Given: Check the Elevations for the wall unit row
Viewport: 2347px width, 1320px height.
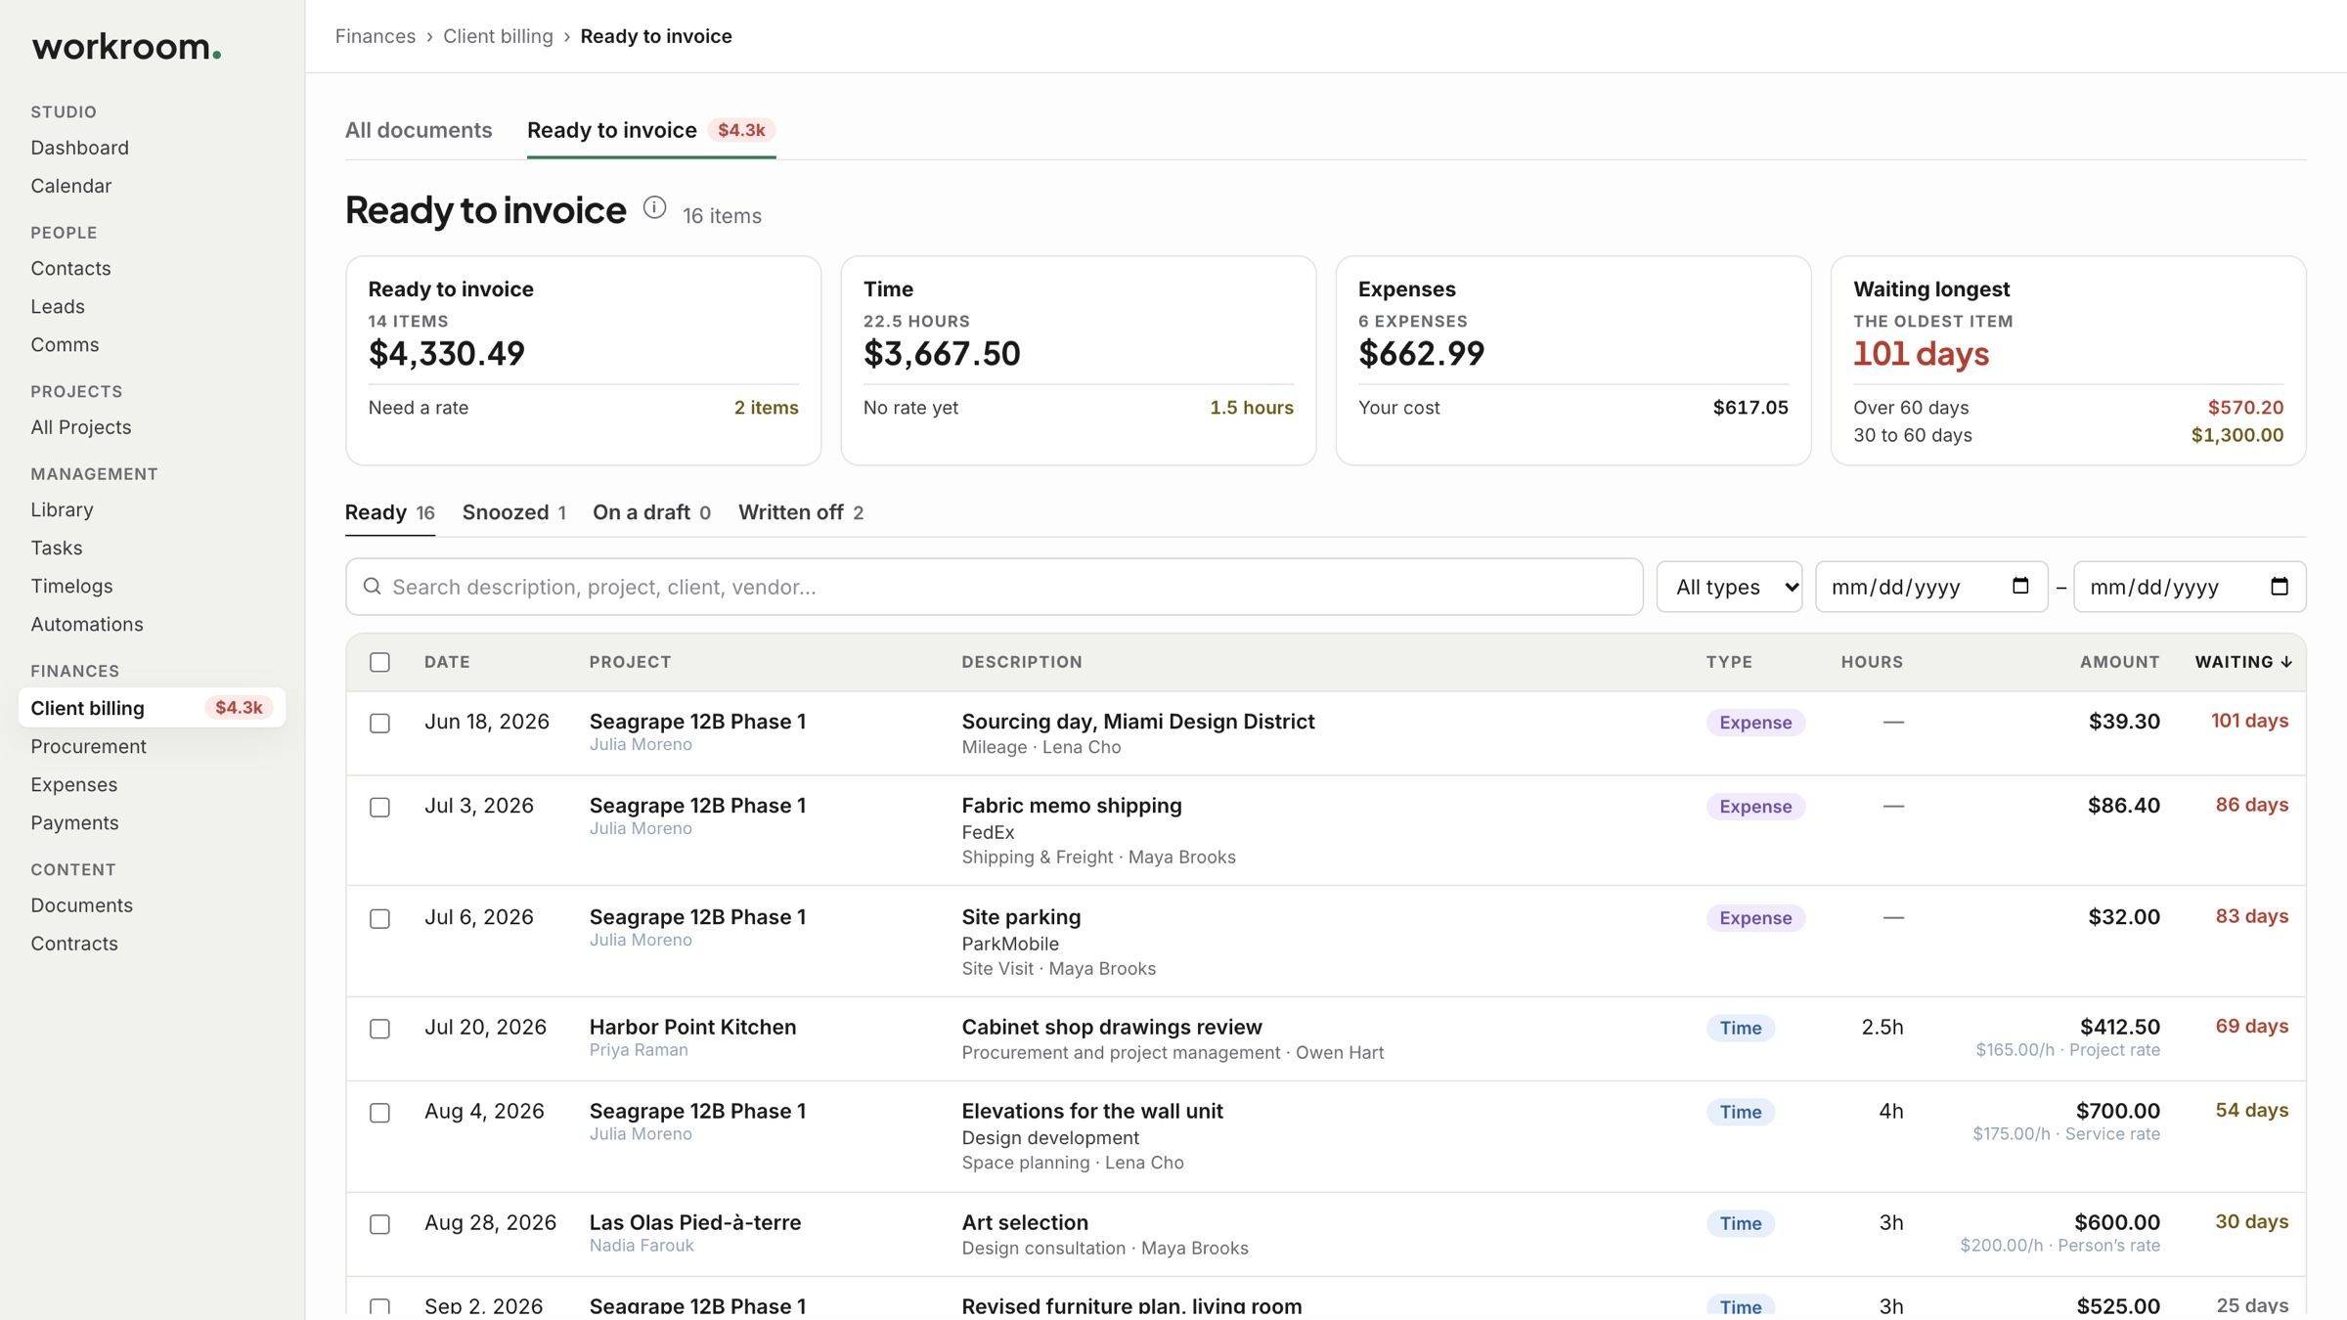Looking at the screenshot, I should (x=379, y=1113).
